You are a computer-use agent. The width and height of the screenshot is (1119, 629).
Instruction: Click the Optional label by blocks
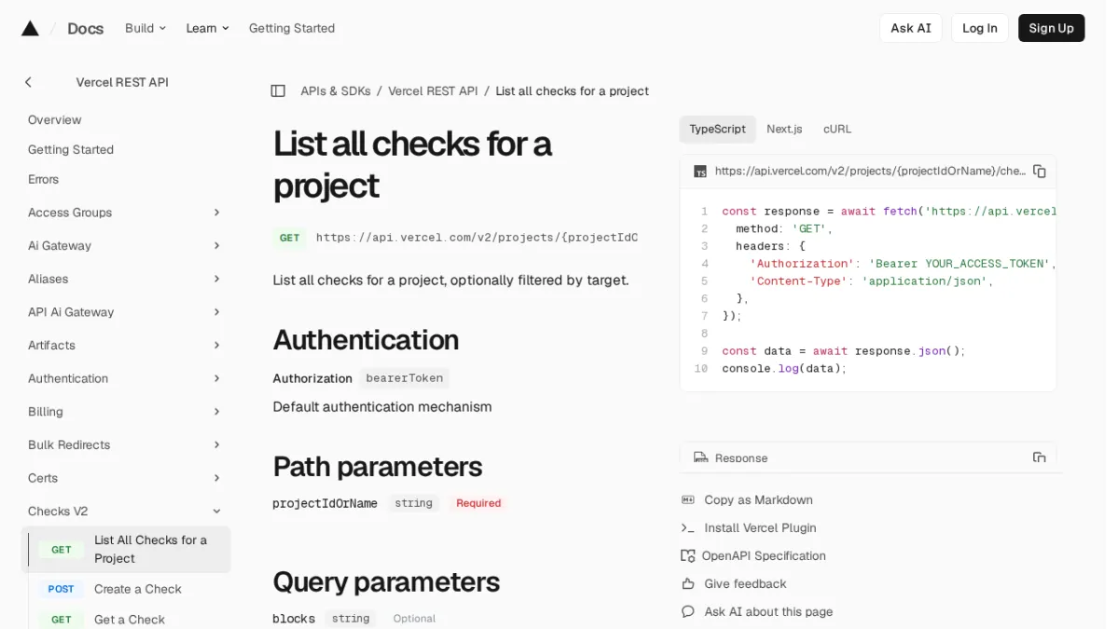[x=414, y=619]
